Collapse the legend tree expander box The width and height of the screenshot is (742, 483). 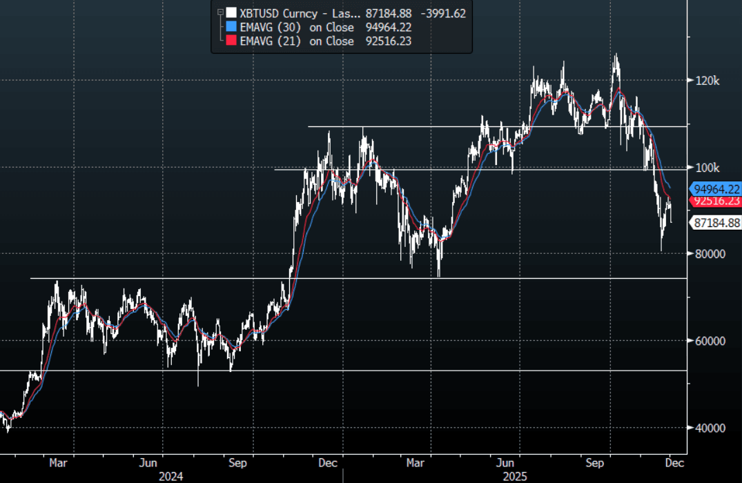(x=220, y=13)
